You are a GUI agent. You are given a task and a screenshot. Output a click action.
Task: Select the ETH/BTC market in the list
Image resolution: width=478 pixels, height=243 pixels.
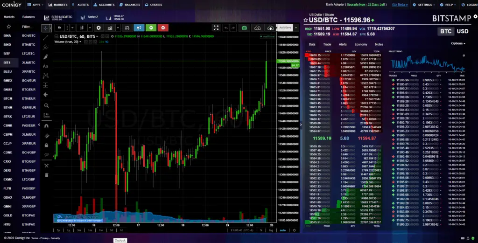point(28,44)
